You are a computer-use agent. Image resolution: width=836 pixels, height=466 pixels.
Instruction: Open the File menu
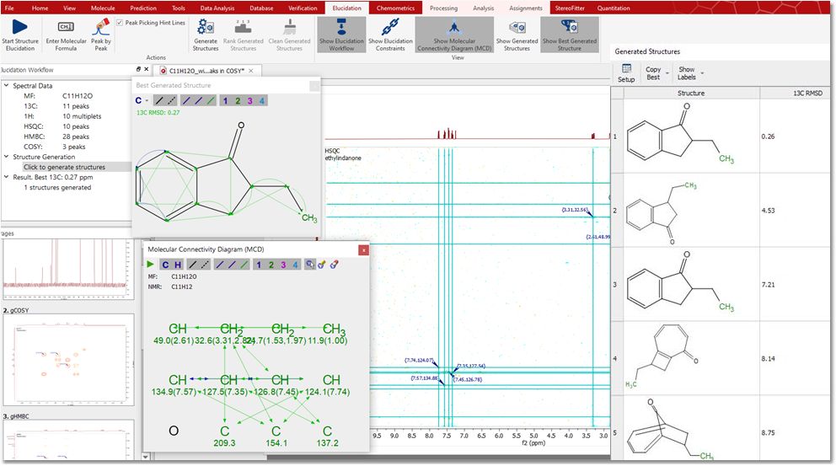(x=9, y=8)
